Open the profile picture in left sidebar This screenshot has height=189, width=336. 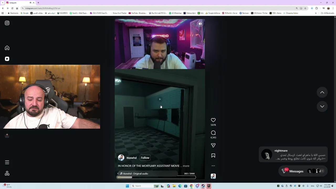[7, 136]
